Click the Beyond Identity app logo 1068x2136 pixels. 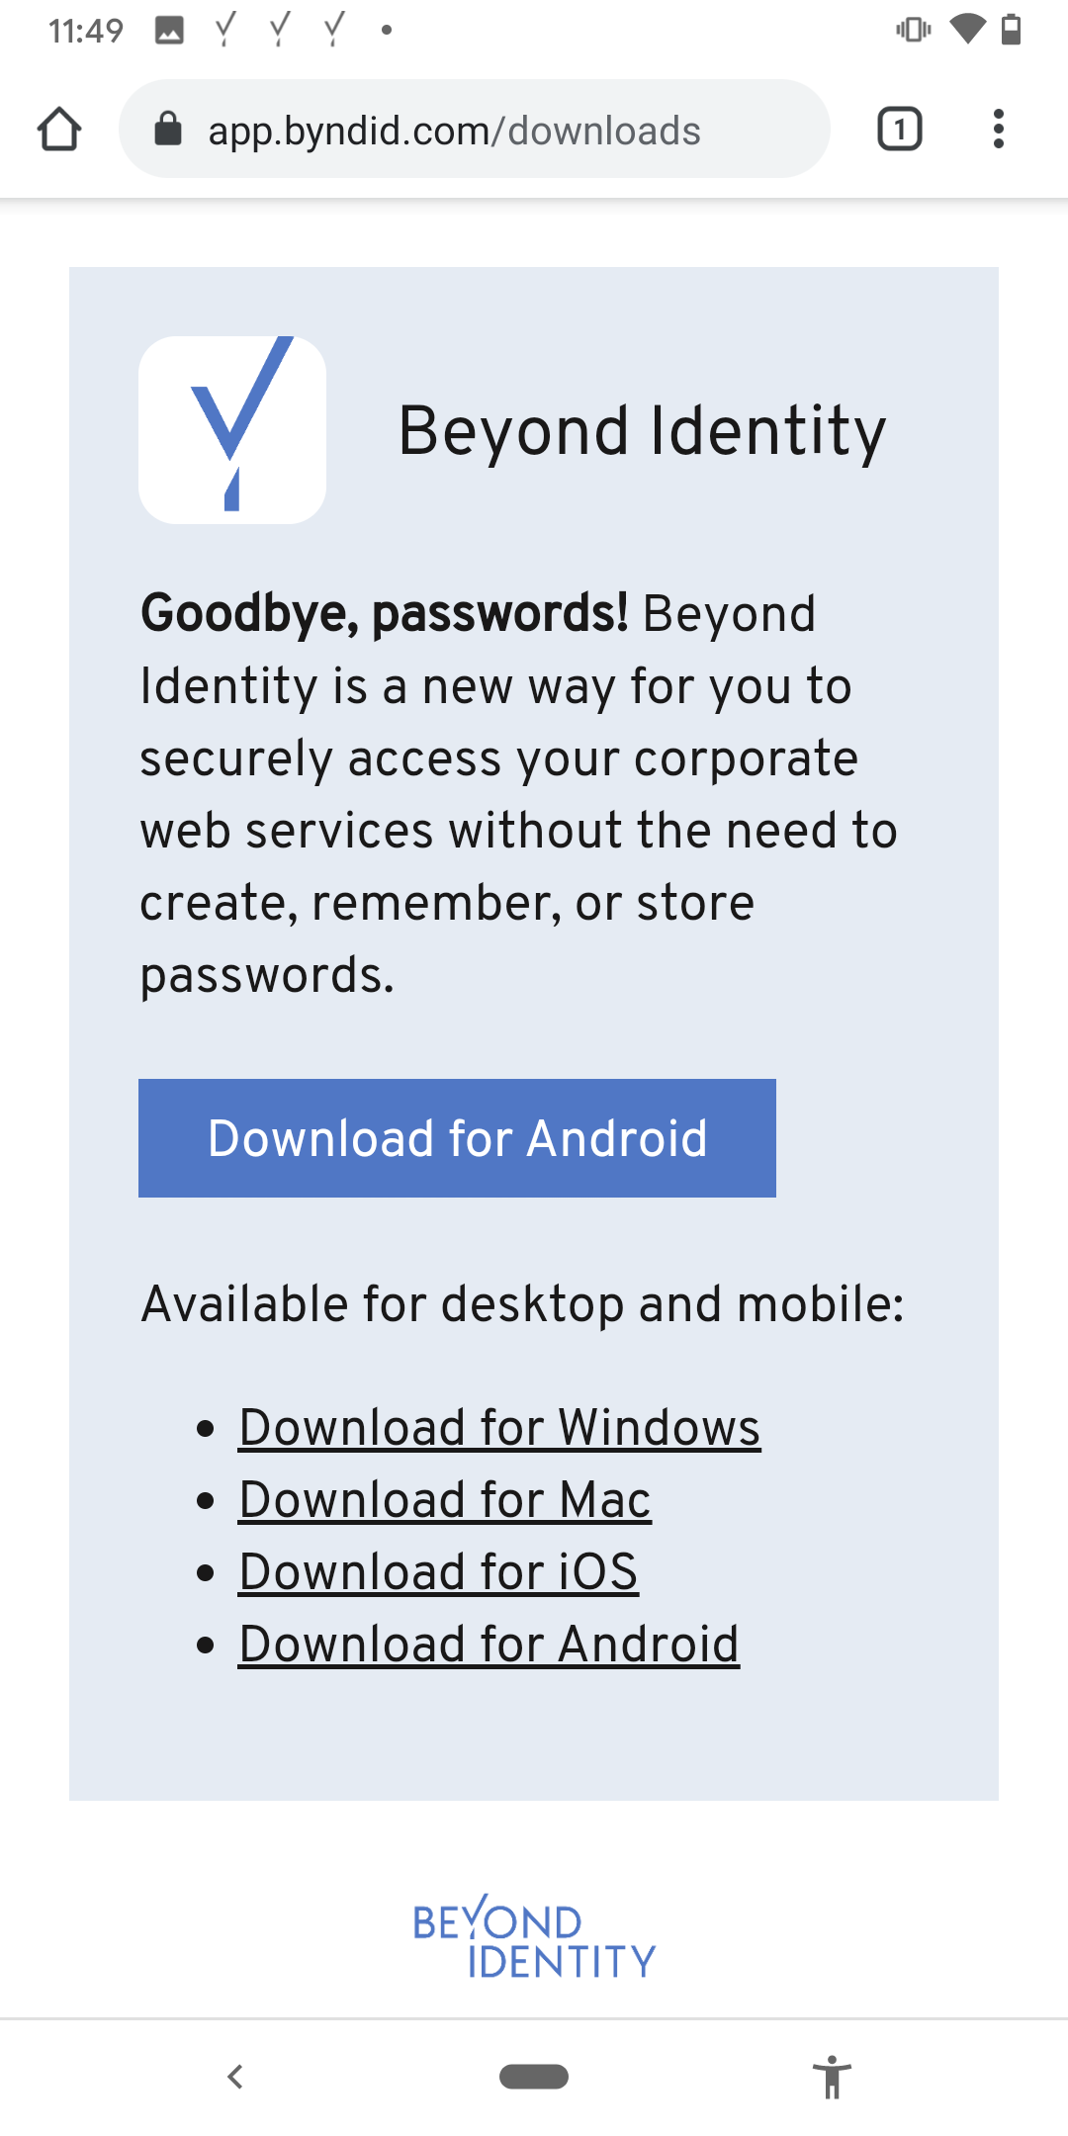pos(231,429)
